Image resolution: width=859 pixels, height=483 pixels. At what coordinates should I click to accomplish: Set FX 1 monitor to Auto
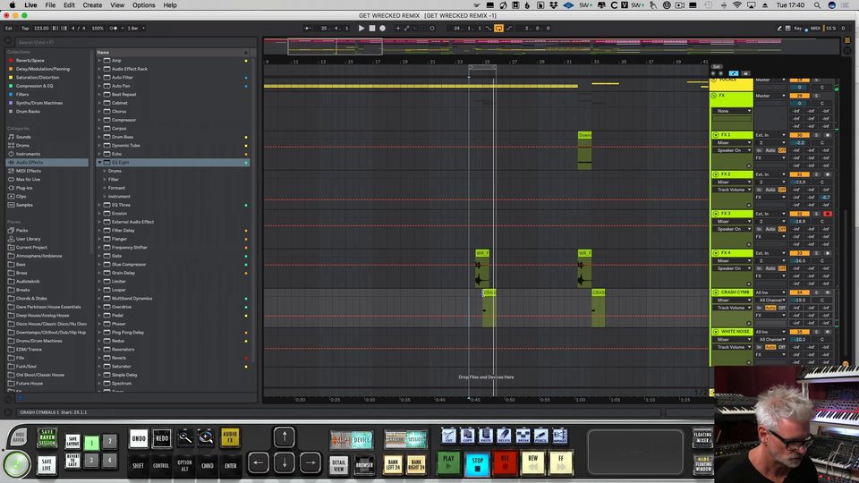coord(770,150)
